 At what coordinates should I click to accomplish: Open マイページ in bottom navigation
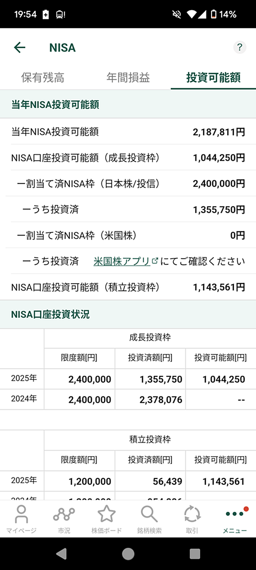pyautogui.click(x=21, y=519)
